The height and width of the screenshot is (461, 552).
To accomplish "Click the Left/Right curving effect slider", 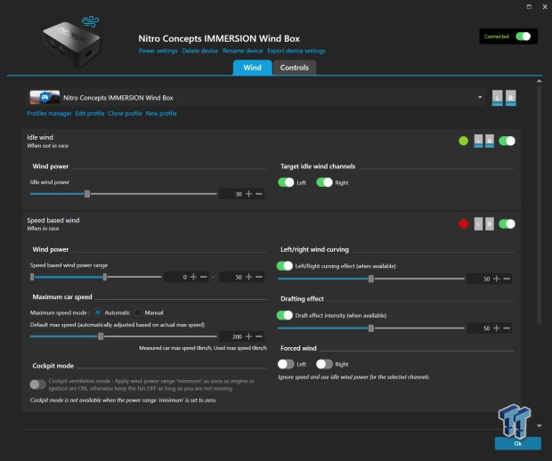I will tap(370, 279).
